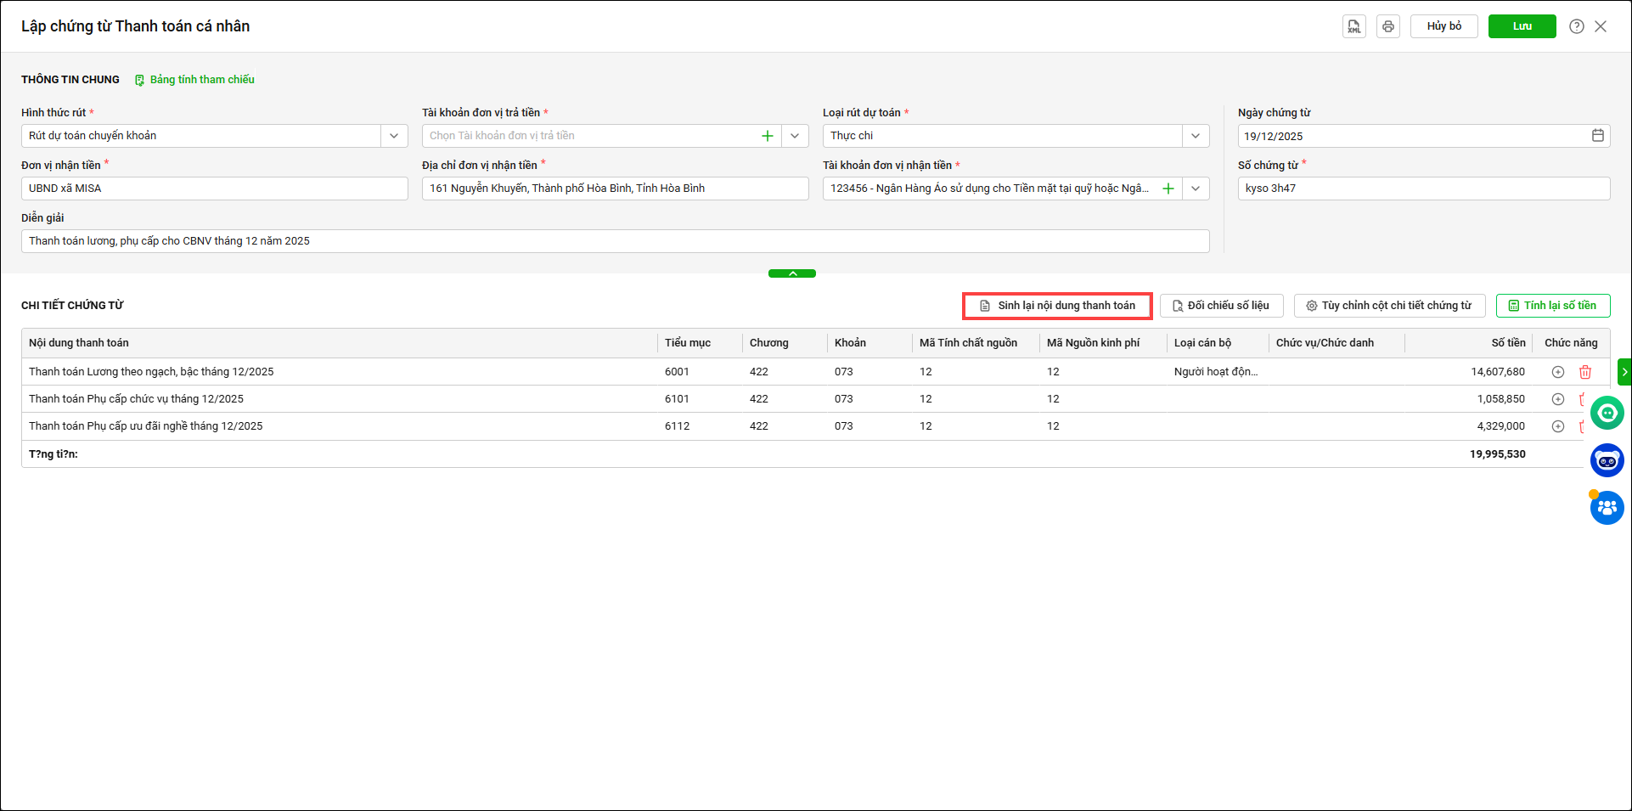Click the XML export icon
Image resolution: width=1632 pixels, height=811 pixels.
point(1353,26)
